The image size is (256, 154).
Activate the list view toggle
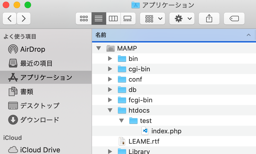pyautogui.click(x=99, y=19)
